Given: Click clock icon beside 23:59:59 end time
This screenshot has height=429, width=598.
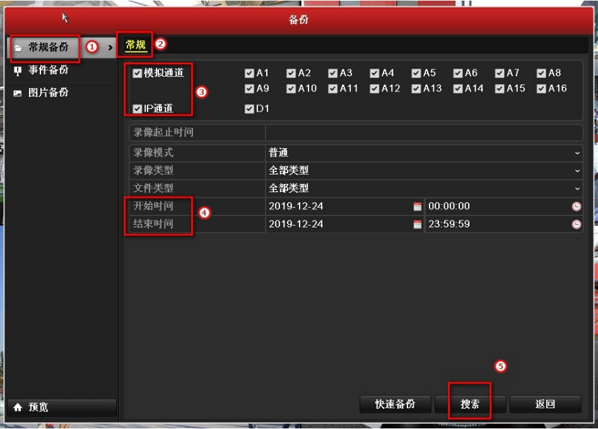Looking at the screenshot, I should coord(575,224).
